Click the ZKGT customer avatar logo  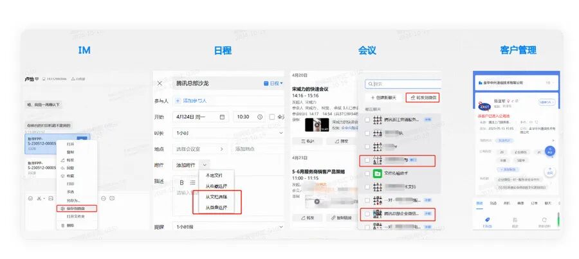coord(484,105)
